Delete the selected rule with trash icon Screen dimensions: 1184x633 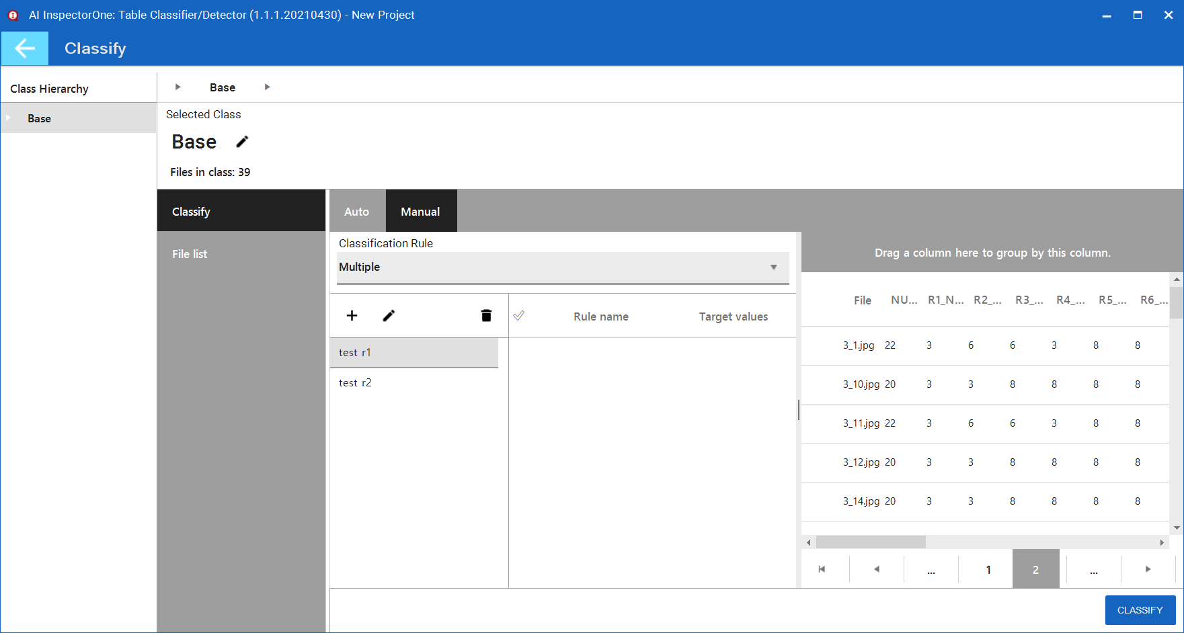click(x=486, y=316)
